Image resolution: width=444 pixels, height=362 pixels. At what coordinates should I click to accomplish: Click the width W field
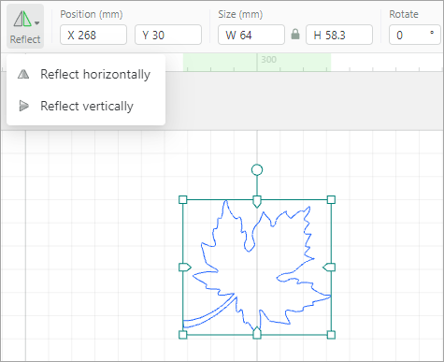coord(251,35)
